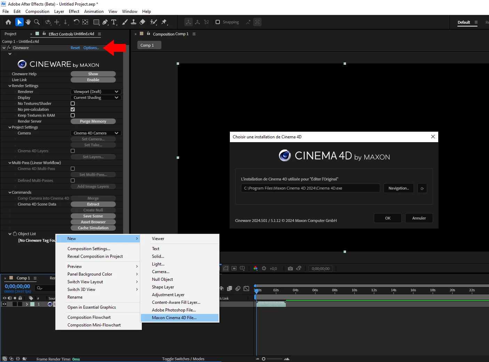Click the Options... link for Cineware

pos(91,48)
